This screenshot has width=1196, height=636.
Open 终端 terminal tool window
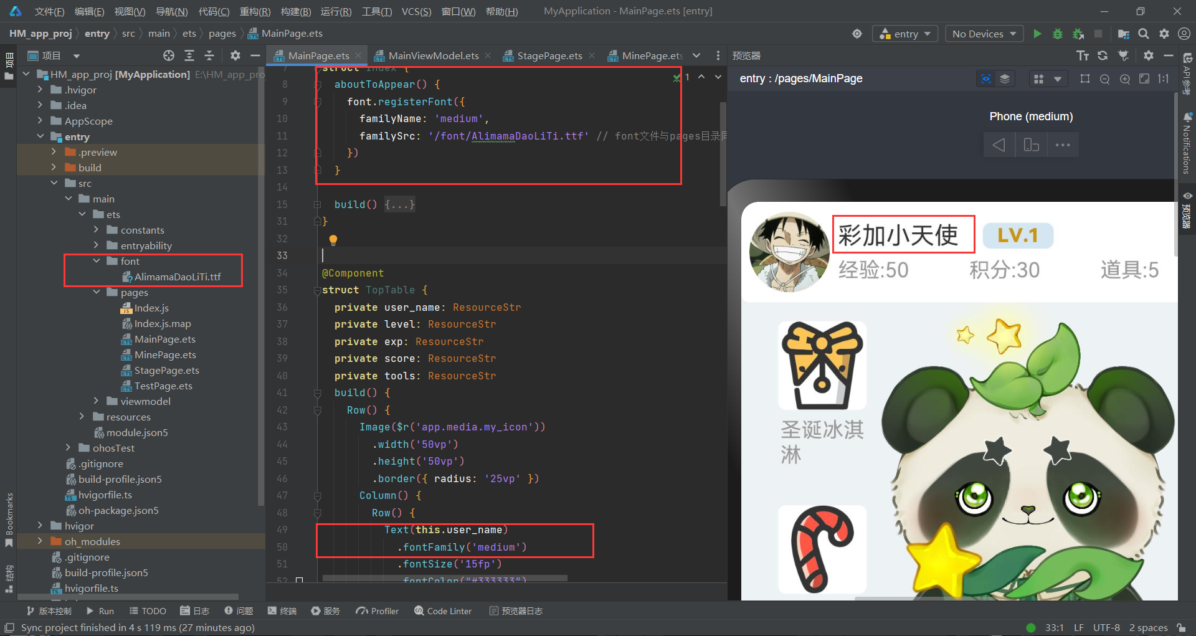(282, 611)
